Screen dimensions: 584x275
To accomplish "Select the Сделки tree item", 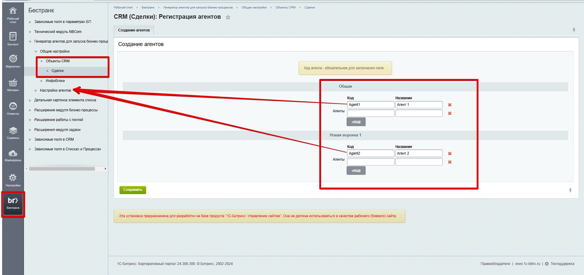I will (58, 71).
